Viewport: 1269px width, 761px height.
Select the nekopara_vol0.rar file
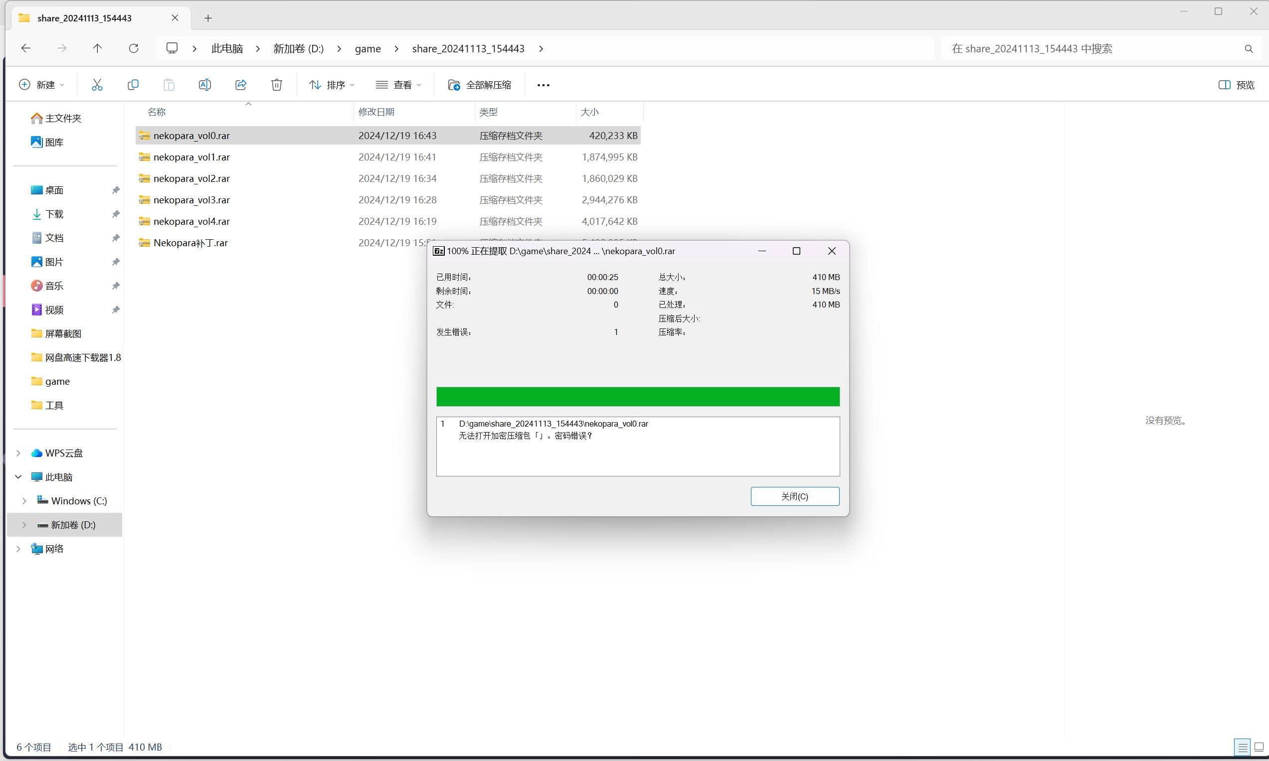[388, 136]
